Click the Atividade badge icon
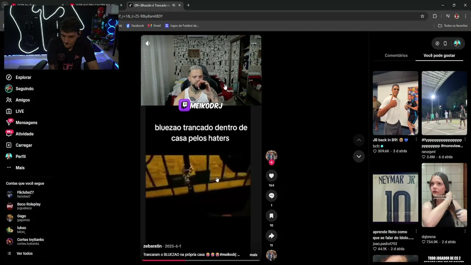Viewport: 471px width, 265px height. click(9, 134)
